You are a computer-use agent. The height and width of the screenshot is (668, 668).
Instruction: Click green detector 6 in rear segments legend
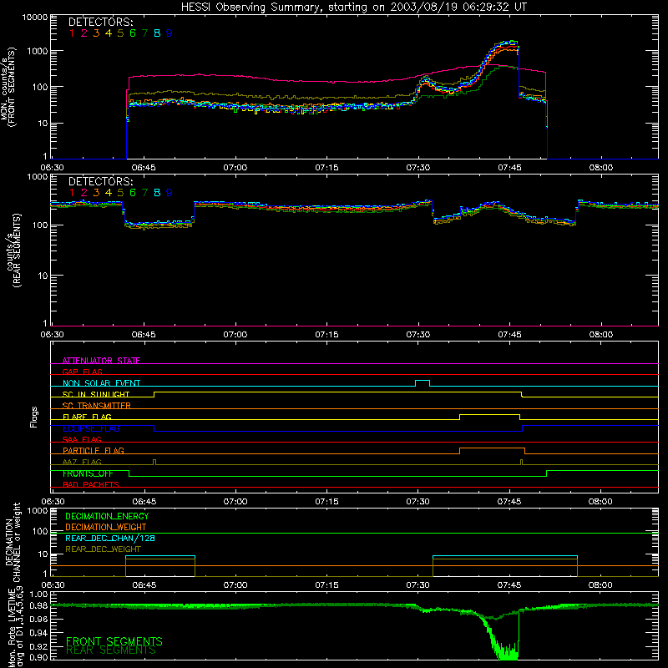133,193
